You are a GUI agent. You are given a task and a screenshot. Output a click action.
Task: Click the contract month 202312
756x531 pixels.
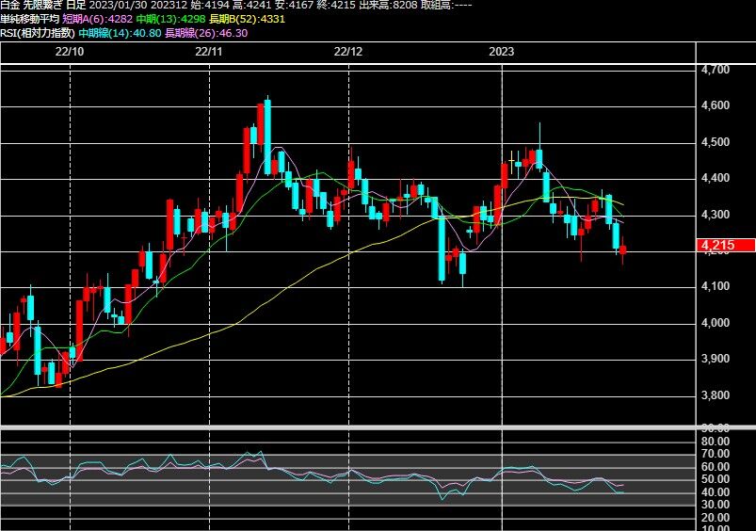[169, 6]
